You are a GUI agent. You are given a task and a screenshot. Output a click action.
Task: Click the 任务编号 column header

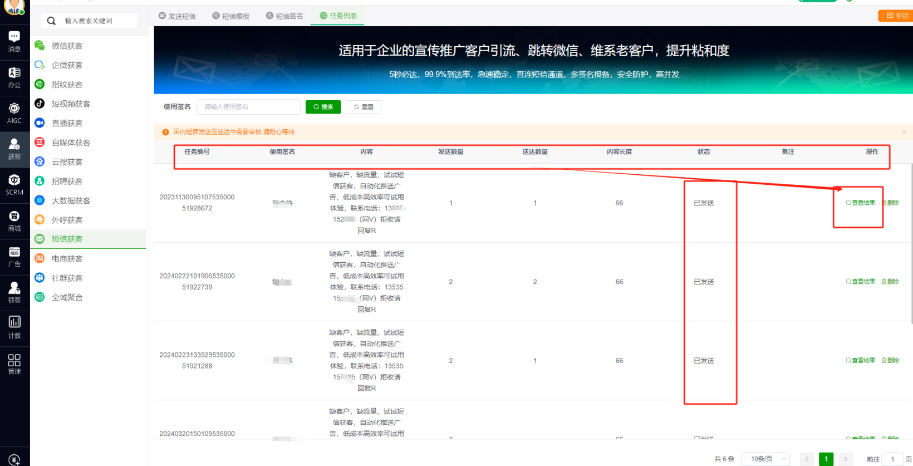(197, 151)
